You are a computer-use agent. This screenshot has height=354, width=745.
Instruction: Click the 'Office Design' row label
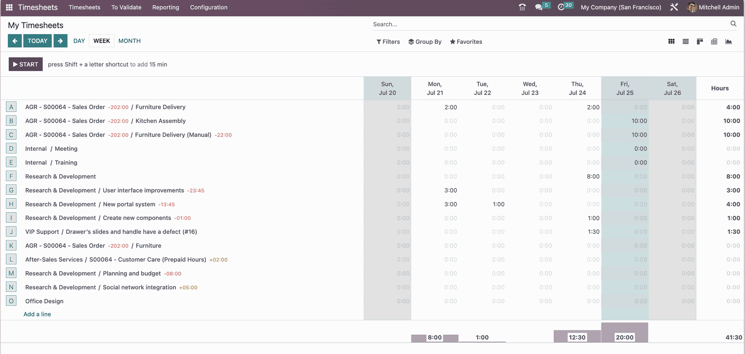(x=44, y=301)
